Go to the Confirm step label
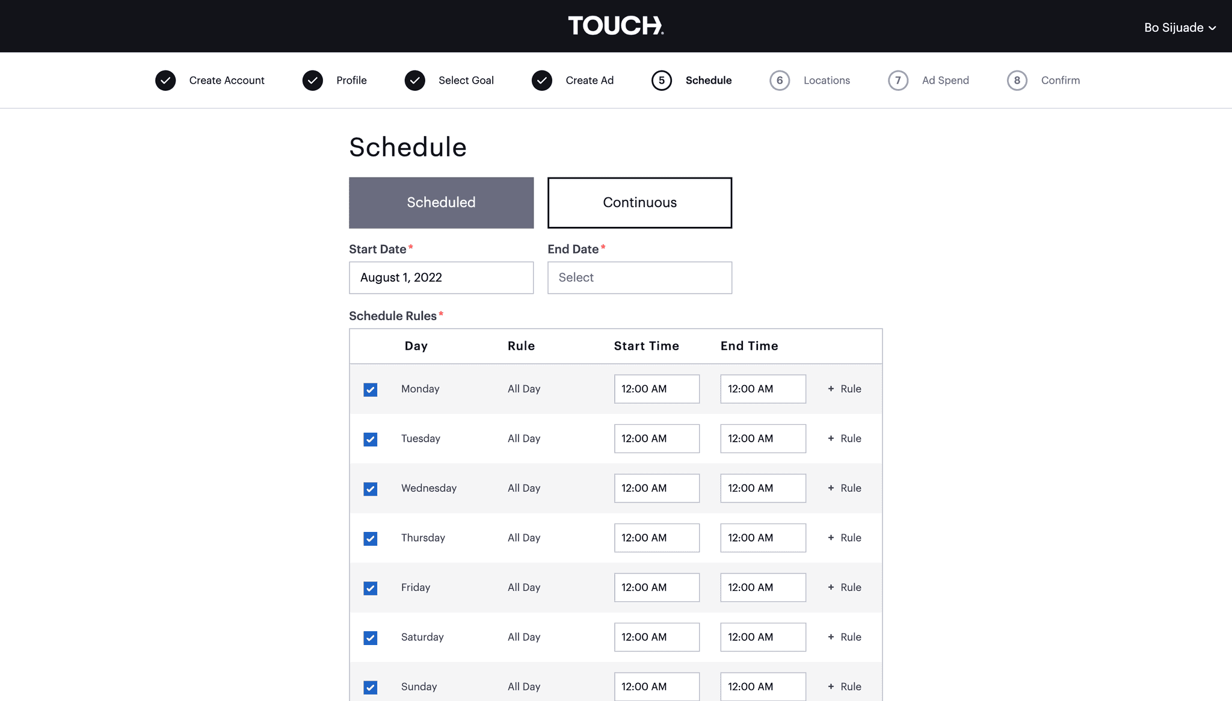 1061,81
